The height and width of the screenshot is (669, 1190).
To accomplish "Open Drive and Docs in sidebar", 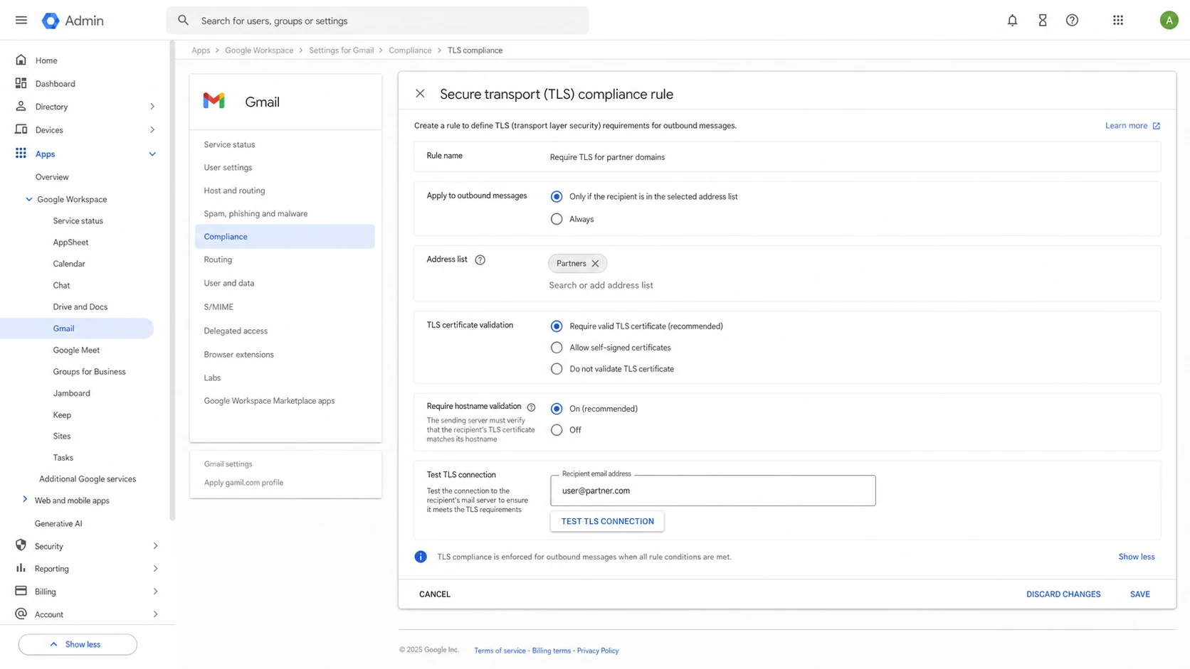I will click(80, 307).
